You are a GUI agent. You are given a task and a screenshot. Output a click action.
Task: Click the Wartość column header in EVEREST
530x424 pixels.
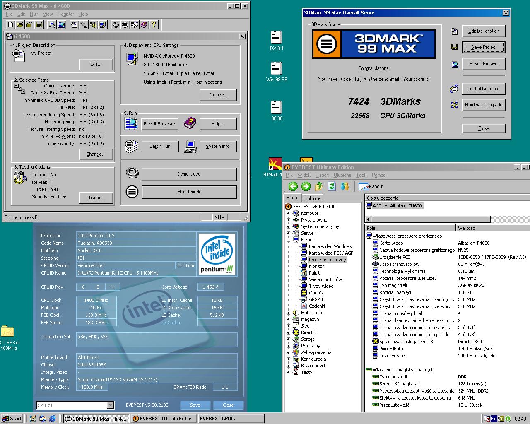492,228
